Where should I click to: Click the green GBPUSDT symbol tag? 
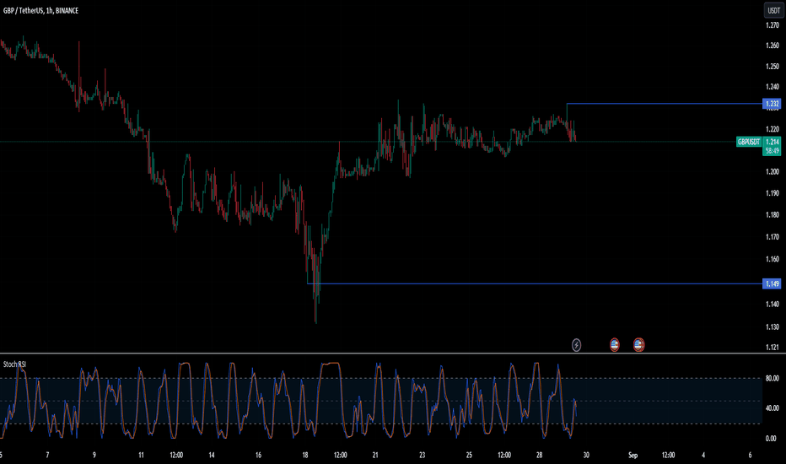click(x=748, y=142)
